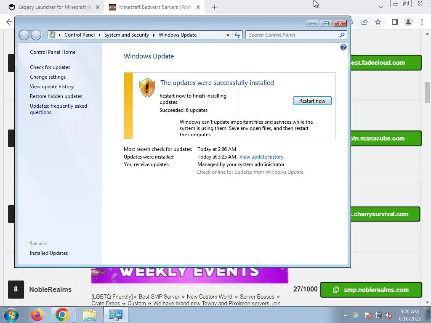The image size is (431, 323).
Task: Open the taskbar clock and date
Action: coord(410,315)
